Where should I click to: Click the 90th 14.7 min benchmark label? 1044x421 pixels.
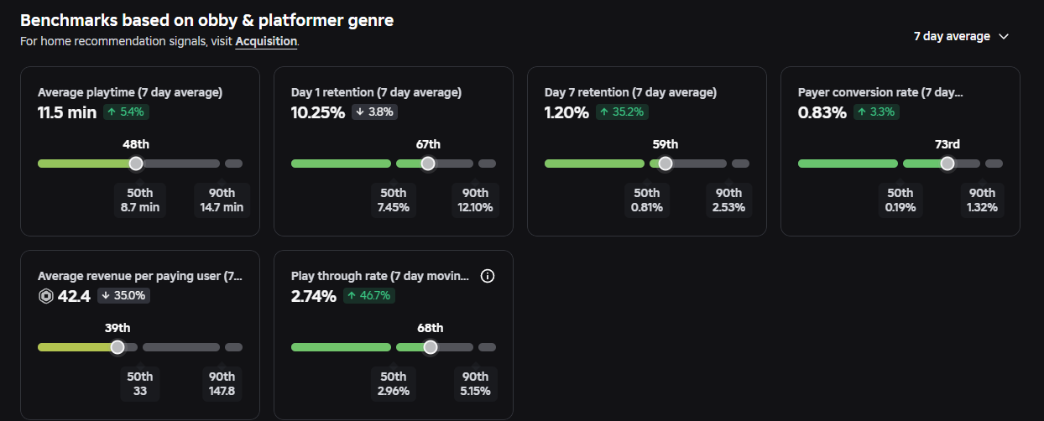pyautogui.click(x=222, y=200)
